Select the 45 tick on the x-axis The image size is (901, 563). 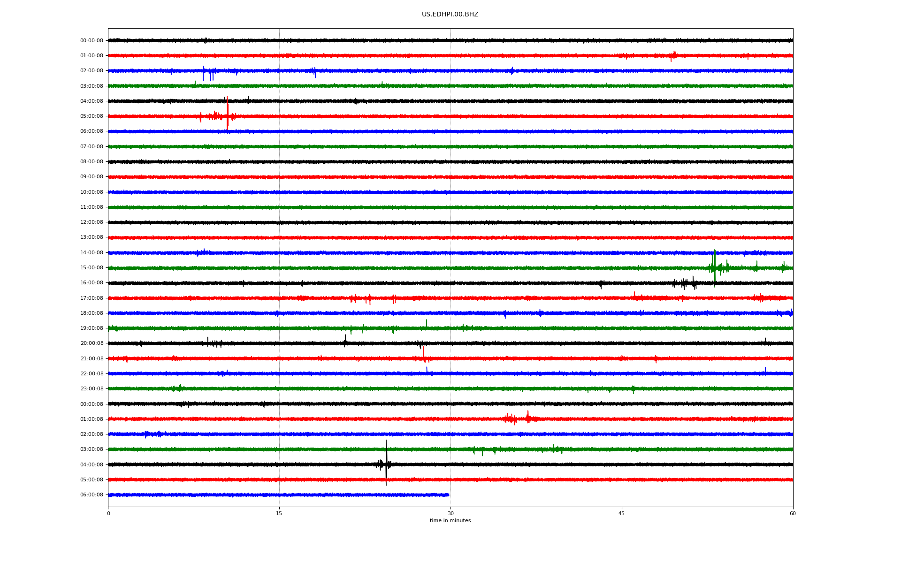[x=621, y=513]
